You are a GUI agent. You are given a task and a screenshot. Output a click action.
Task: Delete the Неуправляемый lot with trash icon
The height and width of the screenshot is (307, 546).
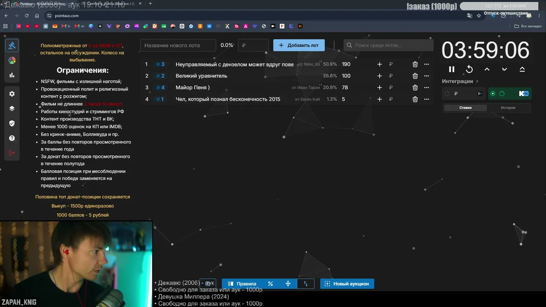pos(415,64)
